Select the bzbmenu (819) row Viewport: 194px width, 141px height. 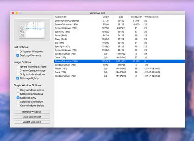120,32
